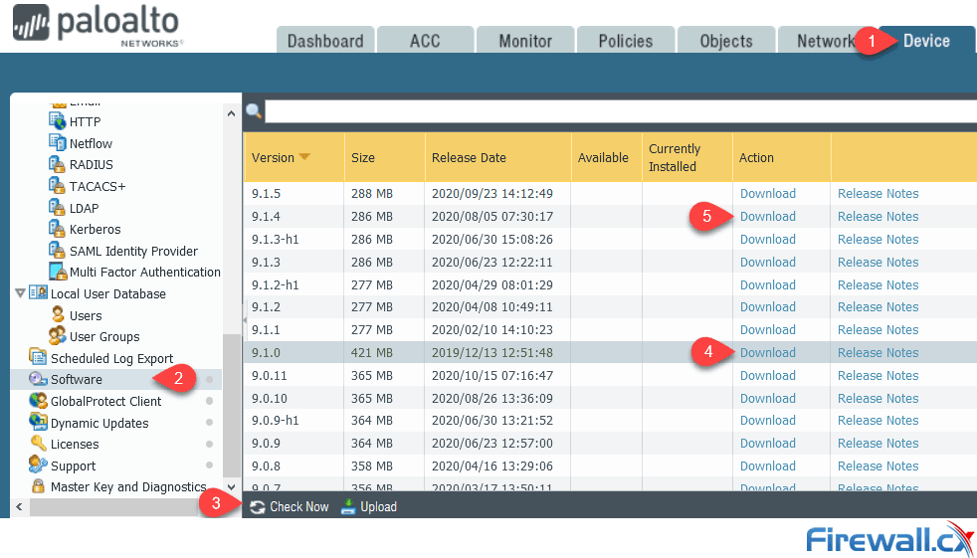The image size is (977, 558).
Task: Click the Netflow profile icon
Action: (x=58, y=142)
